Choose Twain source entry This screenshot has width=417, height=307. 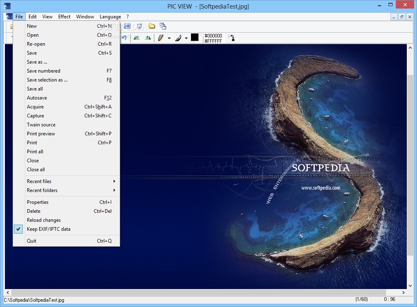click(x=66, y=125)
